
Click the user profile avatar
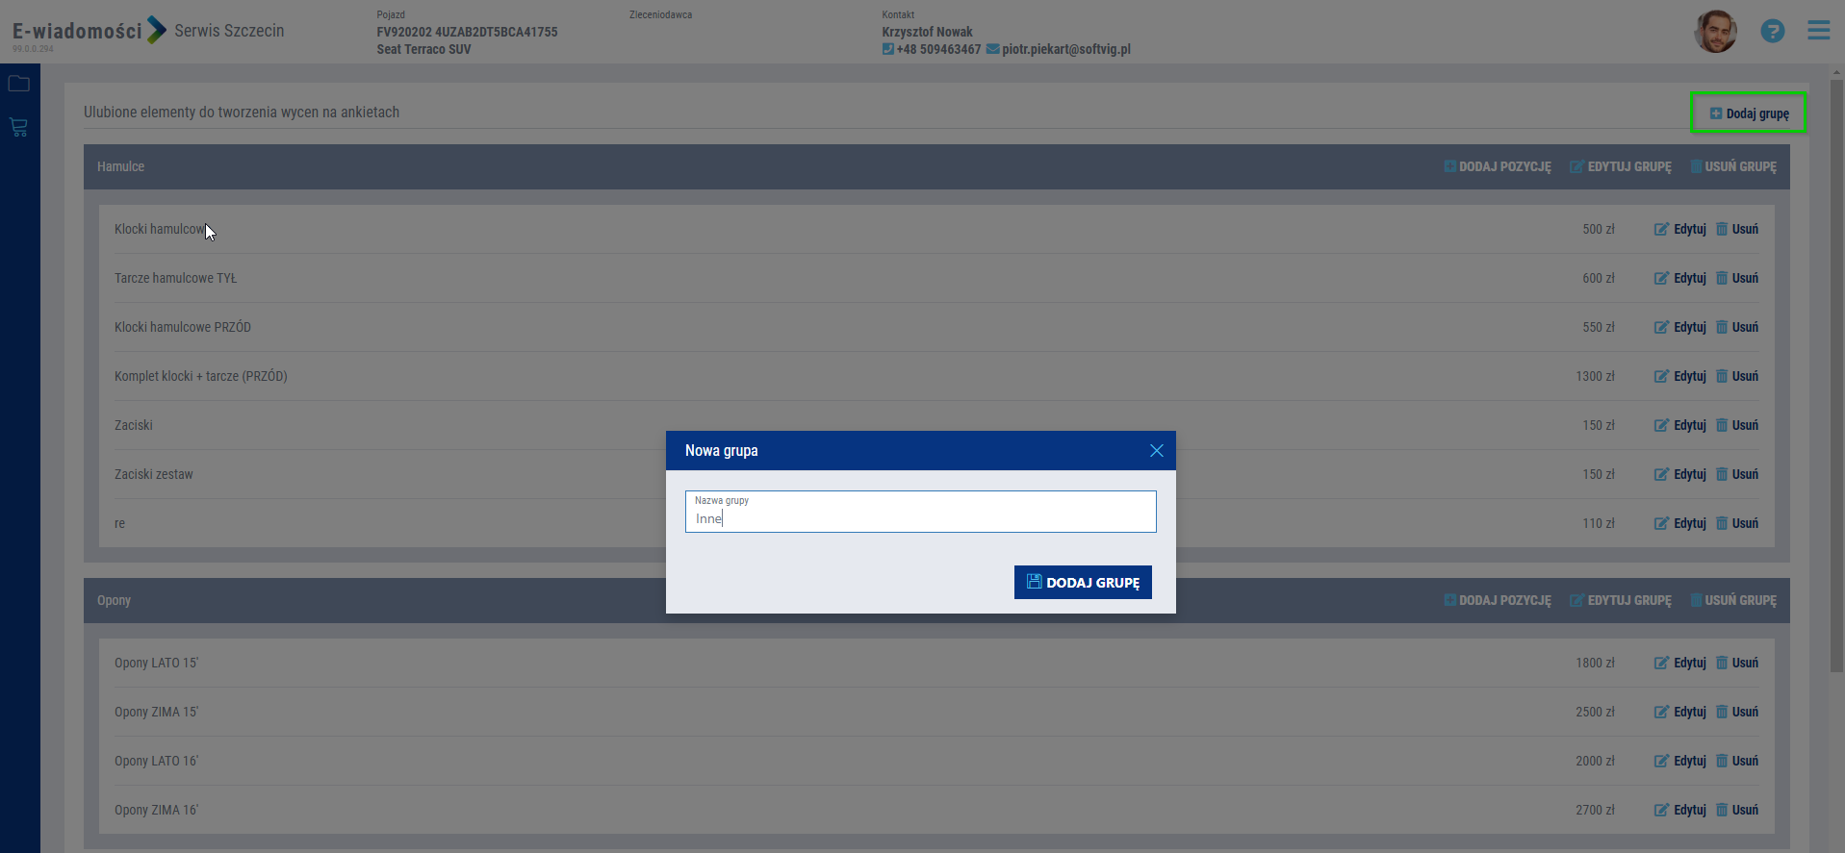1715,32
